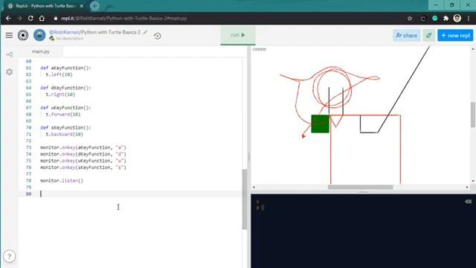This screenshot has height=268, width=476.
Task: Clear console with the erase icon
Action: point(468,202)
